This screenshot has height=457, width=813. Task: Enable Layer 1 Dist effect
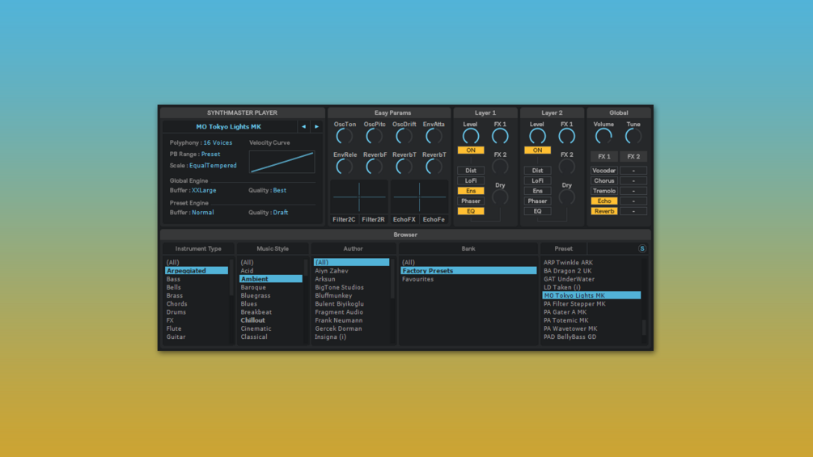[471, 171]
